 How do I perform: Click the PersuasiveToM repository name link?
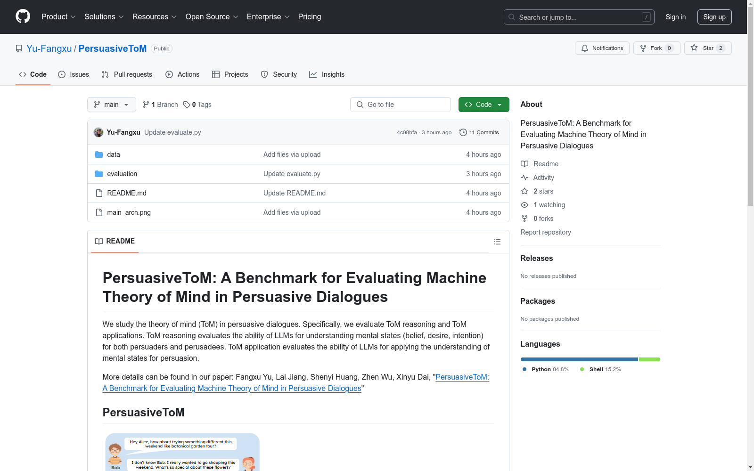coord(113,49)
